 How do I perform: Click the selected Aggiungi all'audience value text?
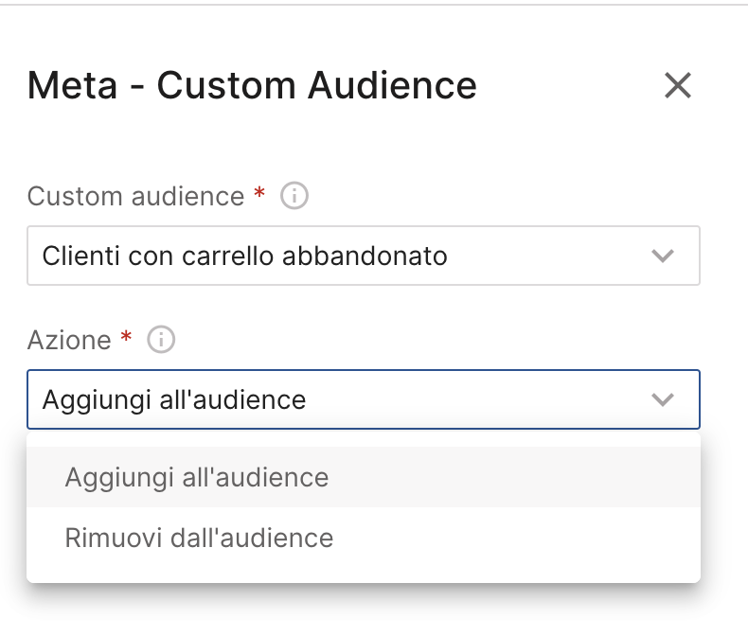(174, 400)
